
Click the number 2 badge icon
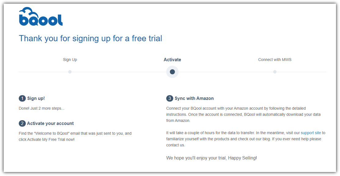pos(22,123)
